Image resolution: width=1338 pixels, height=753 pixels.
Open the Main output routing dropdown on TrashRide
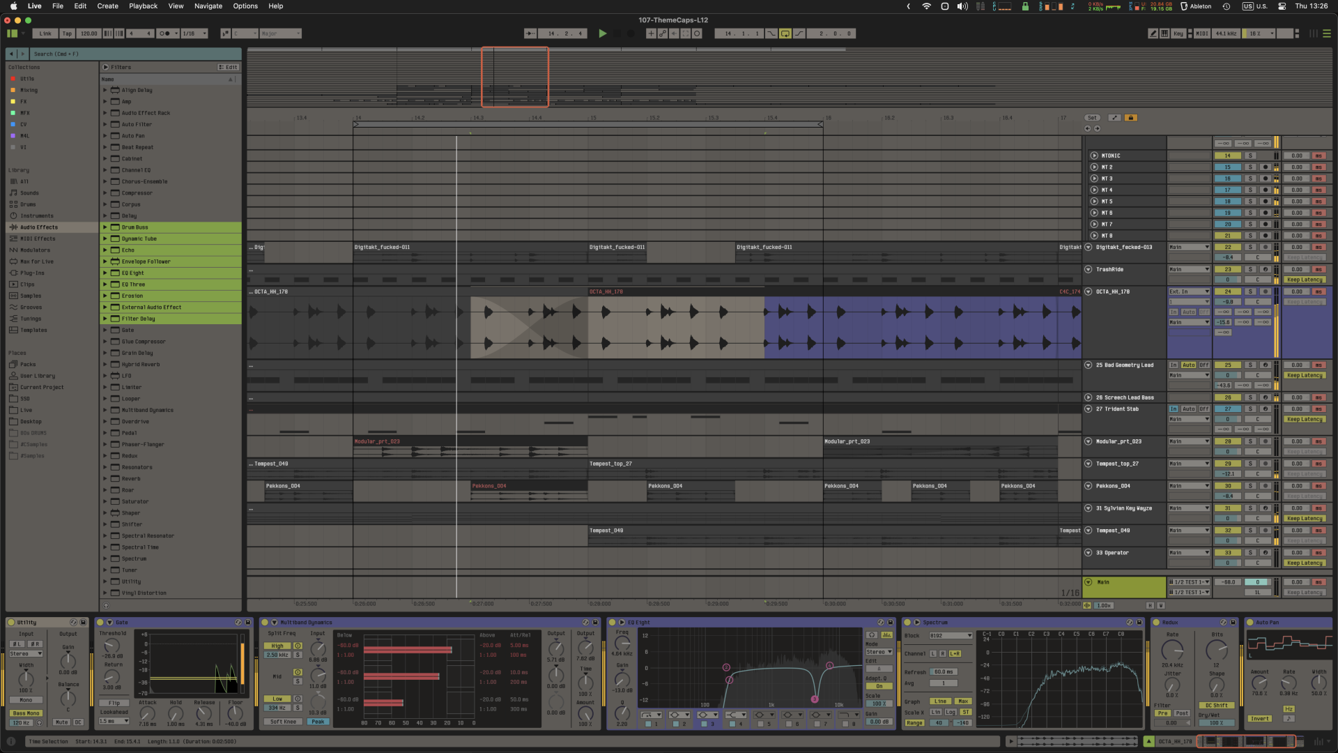pos(1190,269)
